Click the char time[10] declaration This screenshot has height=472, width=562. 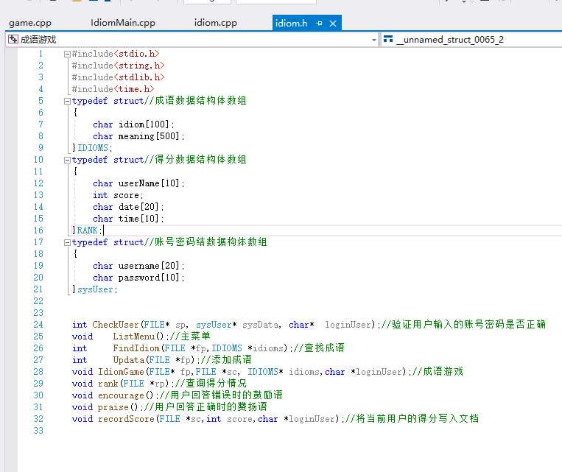(x=128, y=219)
